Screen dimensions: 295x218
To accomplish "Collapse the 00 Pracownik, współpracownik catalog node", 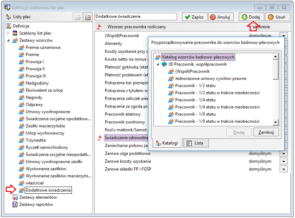I will pos(158,65).
